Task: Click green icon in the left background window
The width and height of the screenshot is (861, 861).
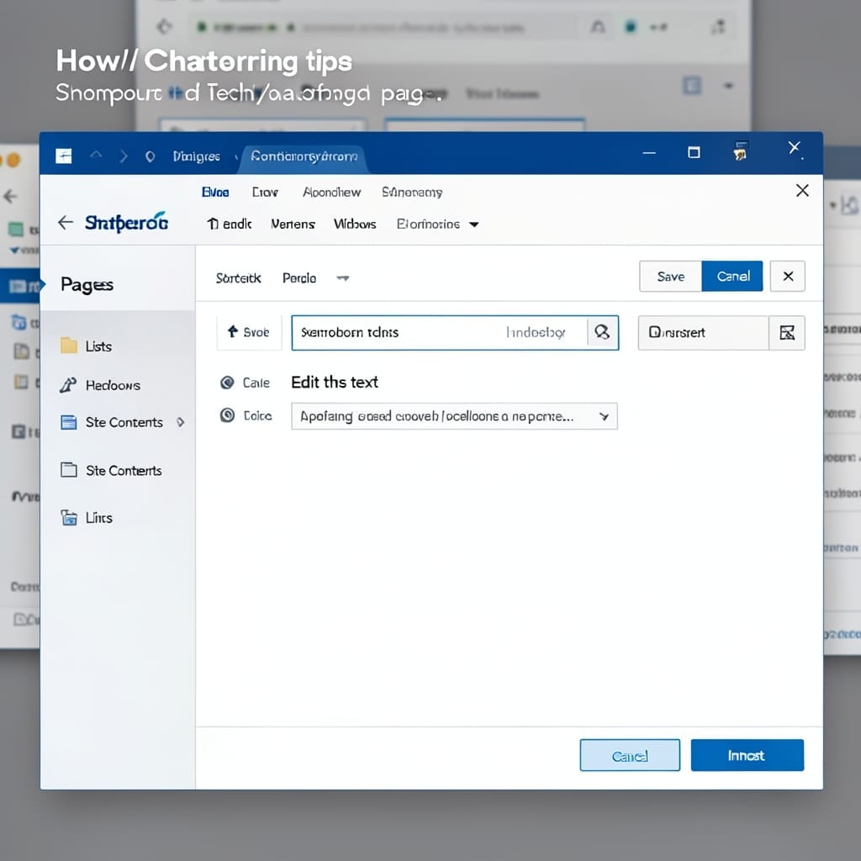Action: (x=15, y=229)
